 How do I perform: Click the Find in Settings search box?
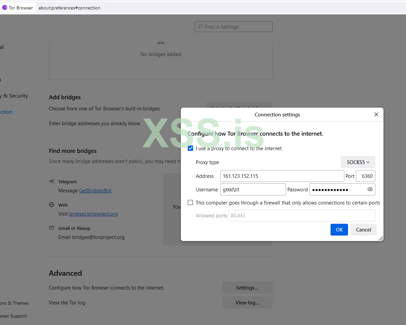(x=233, y=27)
